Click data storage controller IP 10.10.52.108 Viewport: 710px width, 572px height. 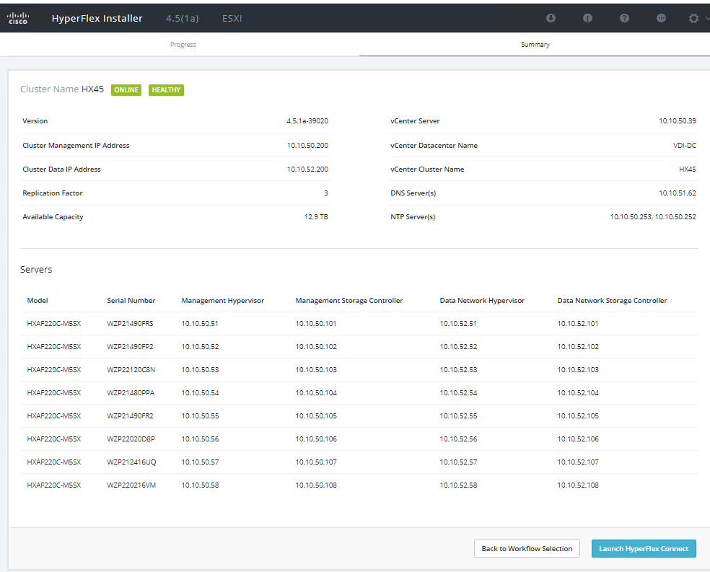pos(578,485)
